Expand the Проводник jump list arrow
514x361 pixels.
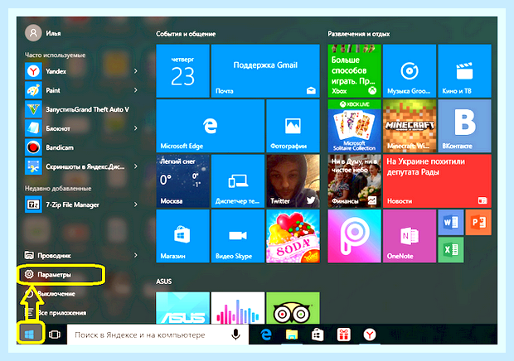[135, 255]
